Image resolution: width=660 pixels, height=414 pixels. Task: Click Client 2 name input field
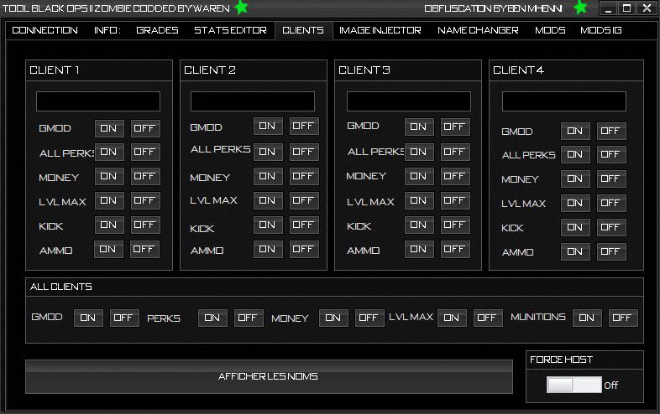pos(253,101)
